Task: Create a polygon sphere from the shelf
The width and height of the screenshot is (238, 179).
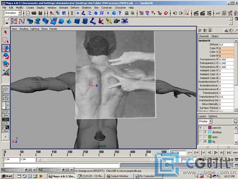Action: 61,21
